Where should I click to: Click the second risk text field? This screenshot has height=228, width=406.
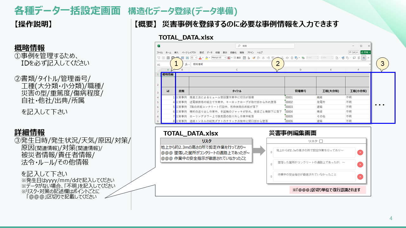click(x=314, y=164)
